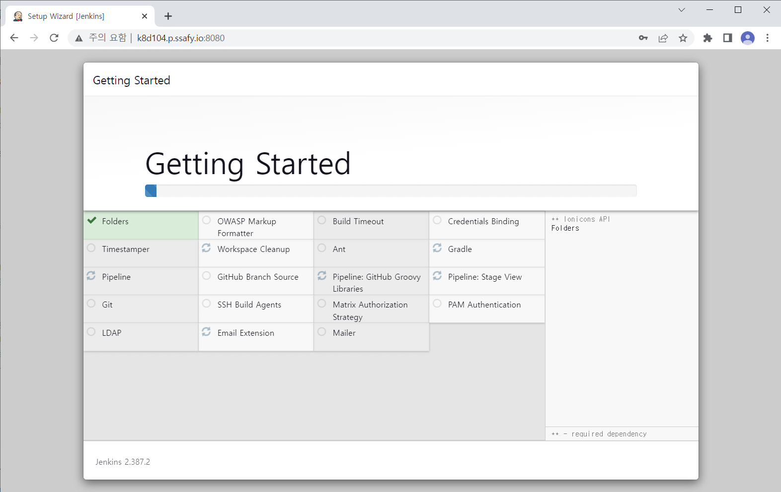781x492 pixels.
Task: Click the pending circle next to PAM Authentication
Action: click(x=437, y=303)
